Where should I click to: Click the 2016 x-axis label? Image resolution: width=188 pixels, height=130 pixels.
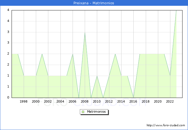[x=133, y=101]
